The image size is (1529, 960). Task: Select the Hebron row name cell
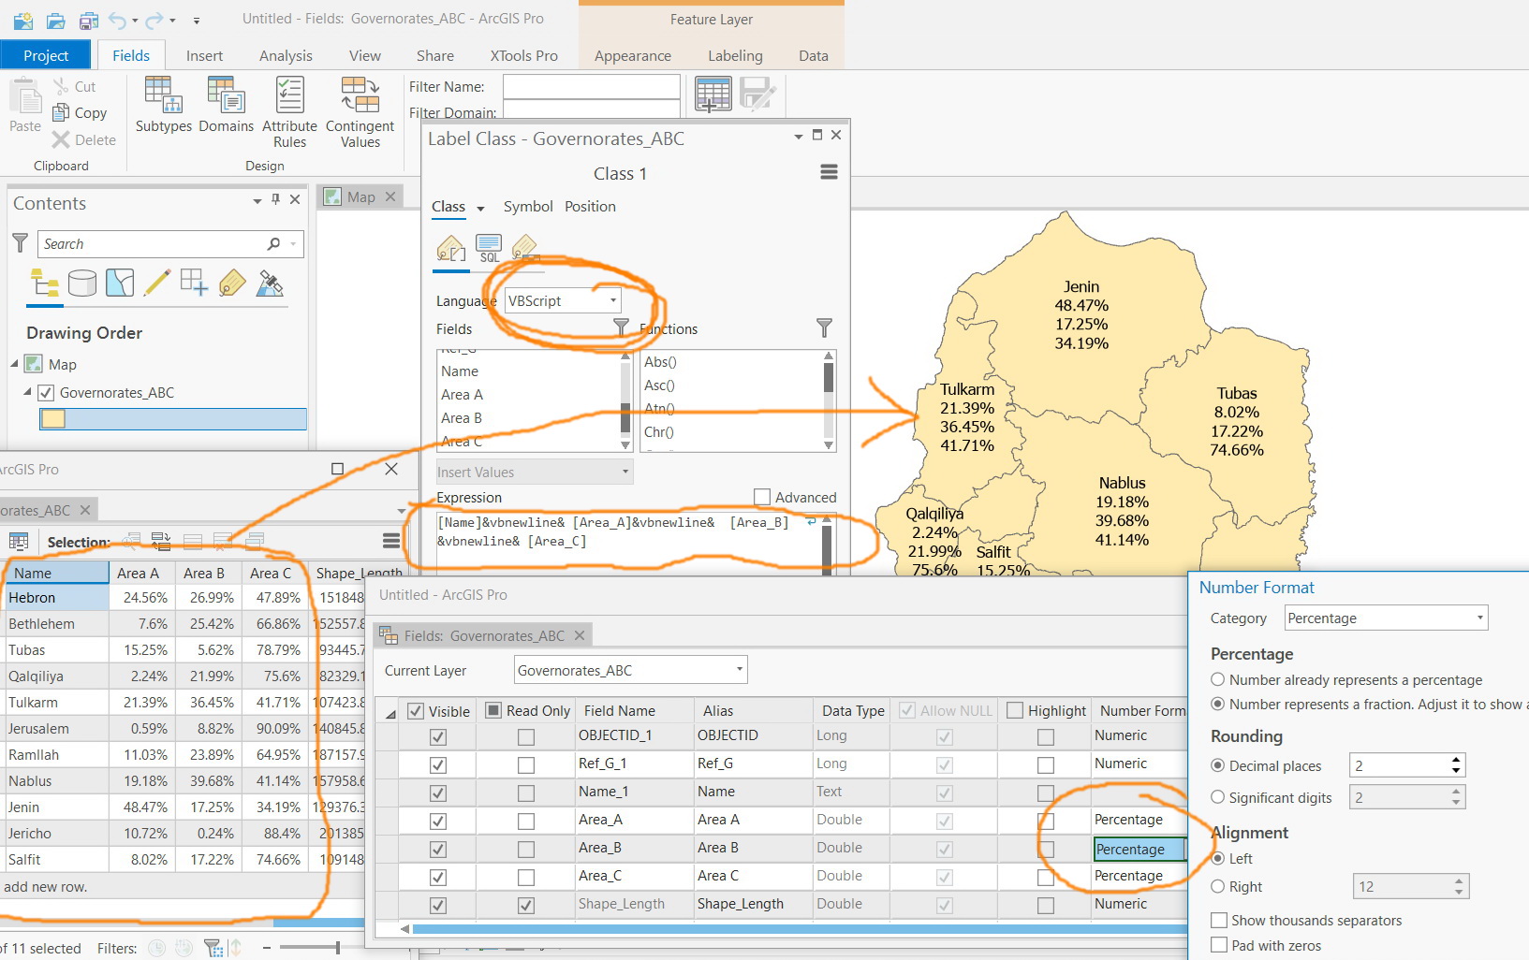pos(57,597)
